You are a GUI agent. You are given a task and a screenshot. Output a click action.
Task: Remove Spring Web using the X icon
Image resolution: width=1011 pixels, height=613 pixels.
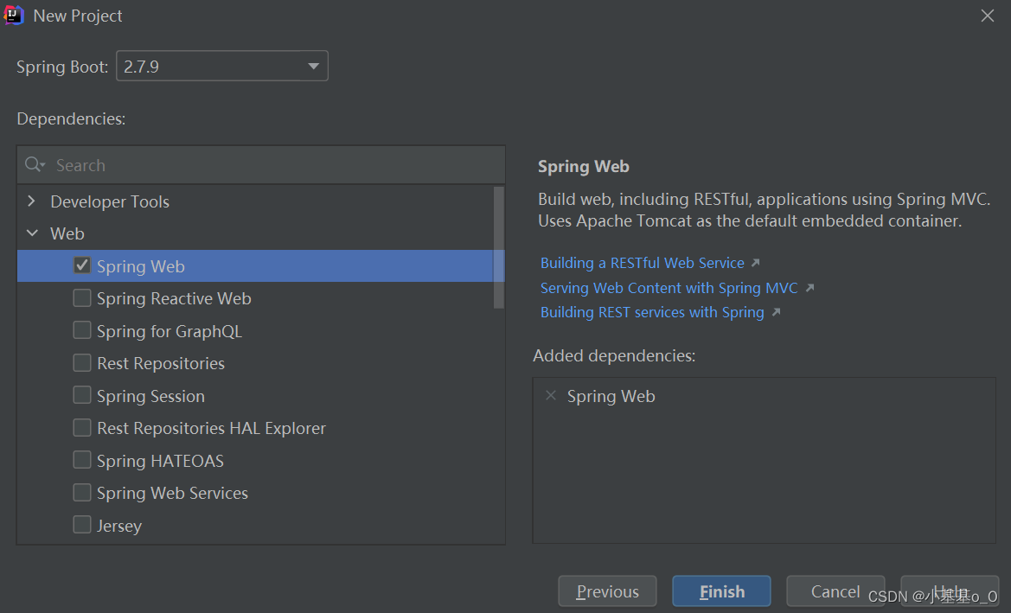[x=551, y=395]
